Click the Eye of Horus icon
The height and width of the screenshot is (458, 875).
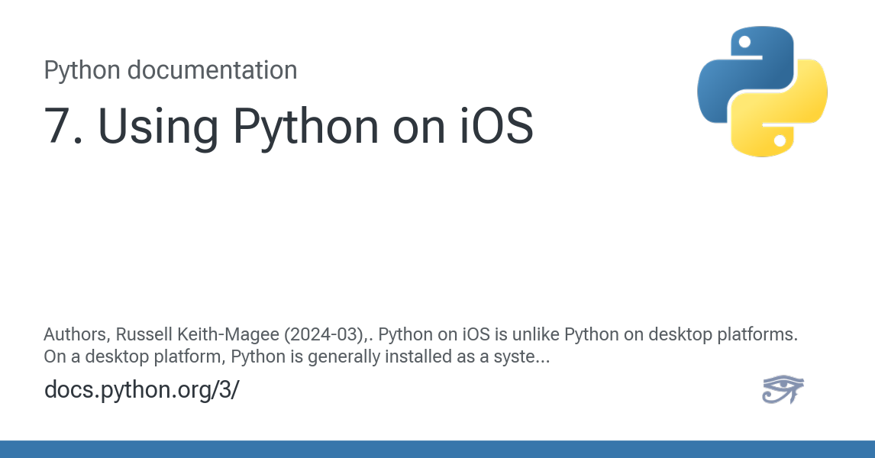point(783,389)
